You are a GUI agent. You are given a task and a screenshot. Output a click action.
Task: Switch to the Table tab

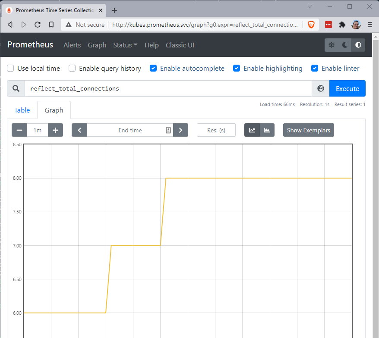pos(22,110)
